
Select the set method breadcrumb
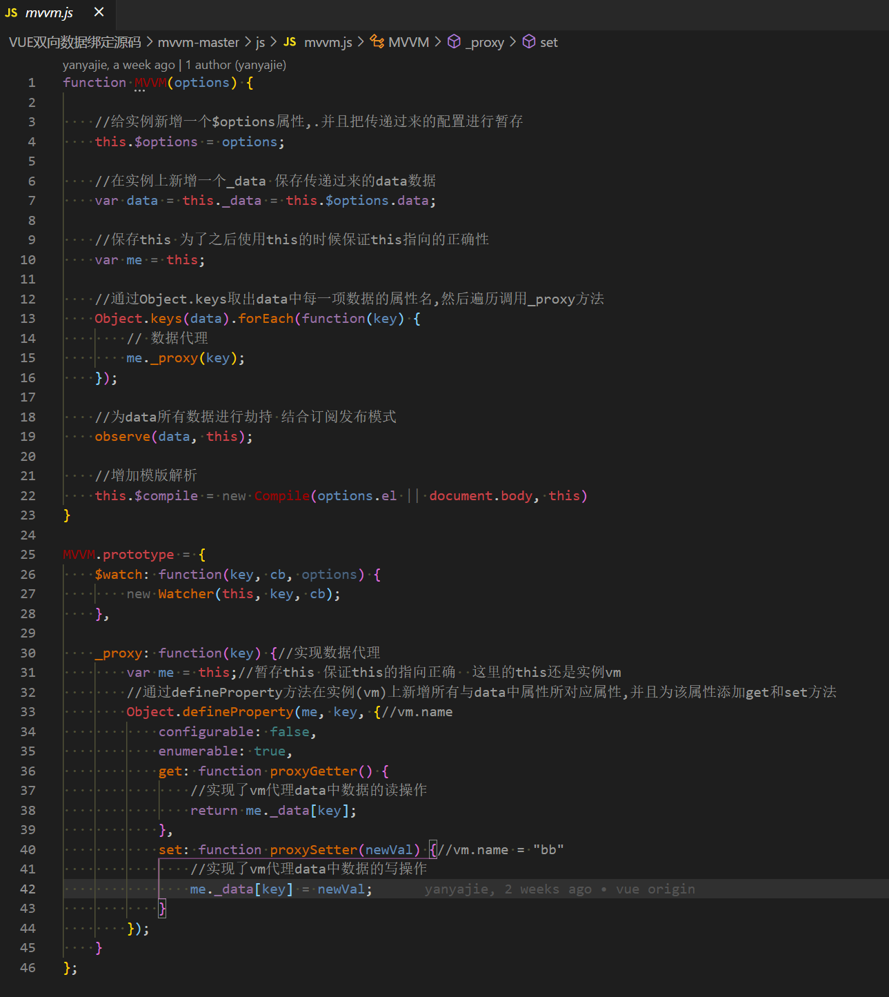coord(549,42)
